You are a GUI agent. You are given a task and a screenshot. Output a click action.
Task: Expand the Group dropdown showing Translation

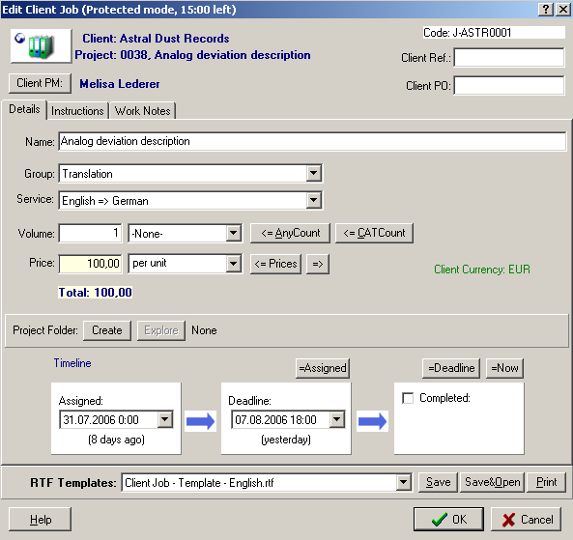313,173
